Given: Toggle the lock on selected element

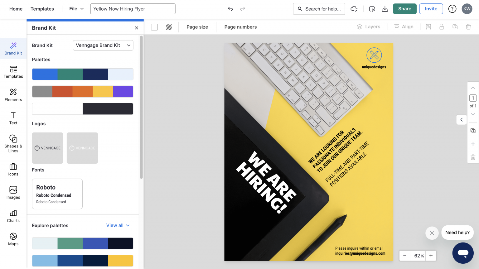Looking at the screenshot, I should [x=442, y=27].
